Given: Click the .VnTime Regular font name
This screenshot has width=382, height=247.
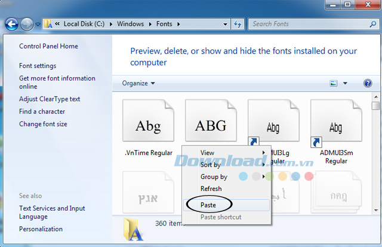Looking at the screenshot, I should [149, 153].
